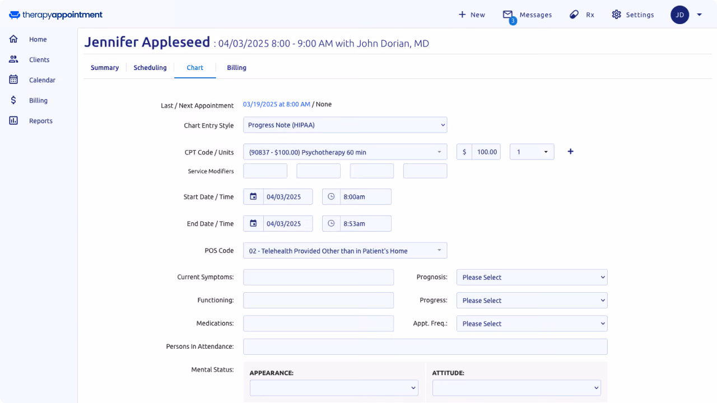The height and width of the screenshot is (403, 717).
Task: Click the Current Symptoms field
Action: pyautogui.click(x=319, y=277)
